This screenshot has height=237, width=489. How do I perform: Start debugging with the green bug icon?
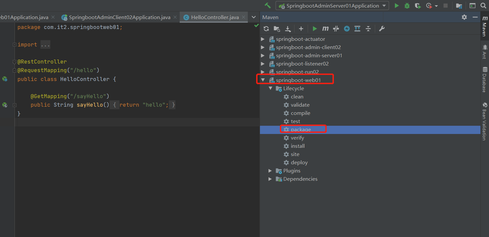407,6
